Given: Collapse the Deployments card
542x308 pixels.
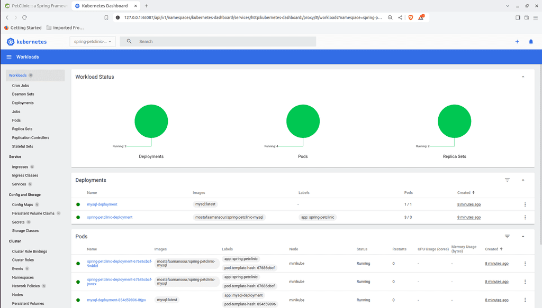Looking at the screenshot, I should click(523, 180).
